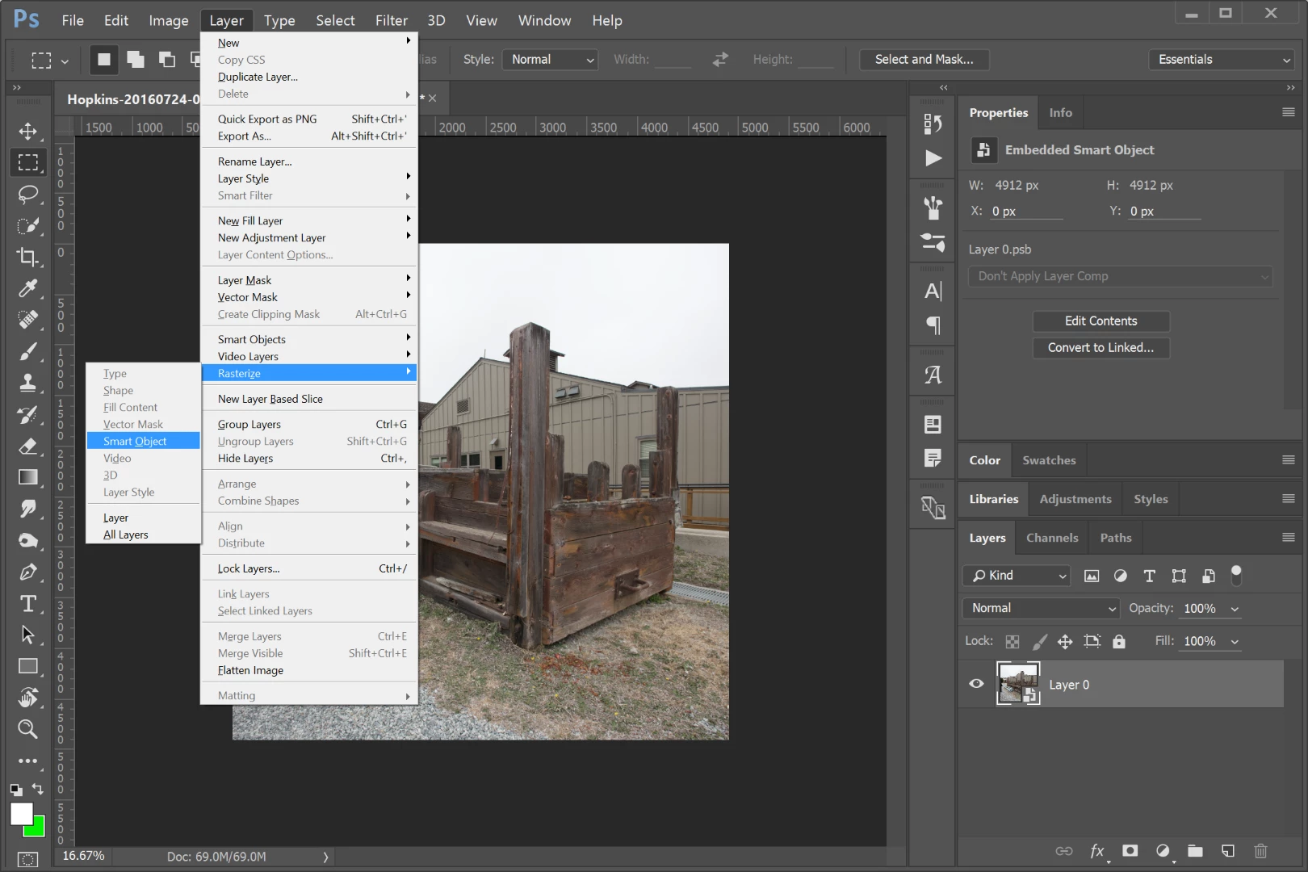Open the layer blend mode Normal dropdown

click(x=1042, y=608)
